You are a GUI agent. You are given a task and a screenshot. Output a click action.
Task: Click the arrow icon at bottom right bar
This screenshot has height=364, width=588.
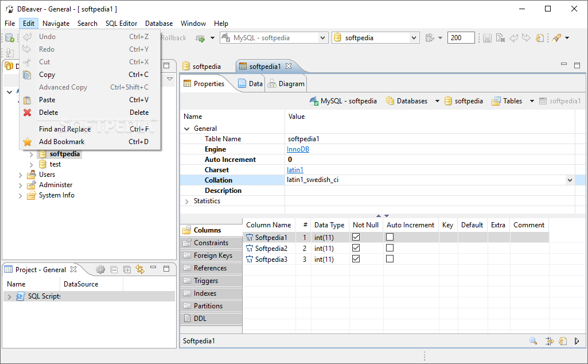pos(577,340)
